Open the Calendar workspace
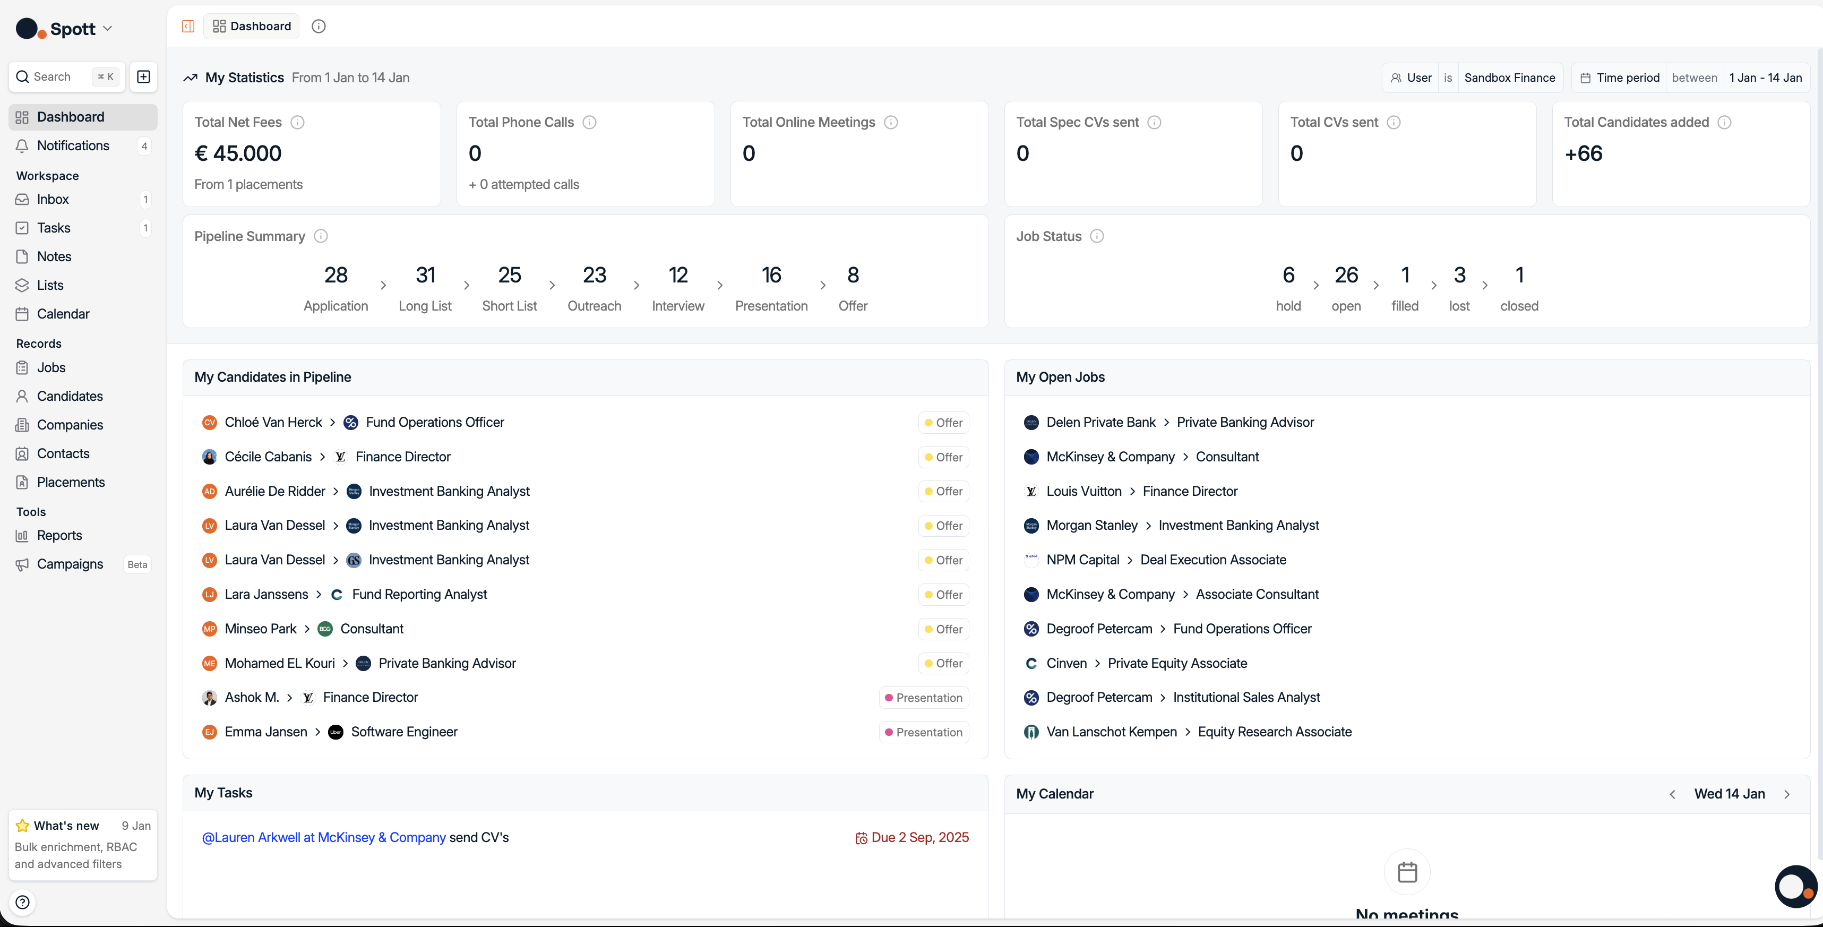 point(63,313)
